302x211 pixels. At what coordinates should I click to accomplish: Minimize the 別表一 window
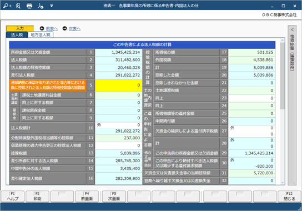(272, 6)
